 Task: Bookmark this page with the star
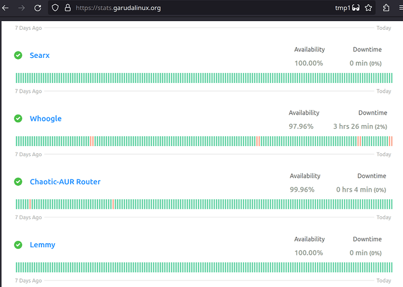(369, 8)
